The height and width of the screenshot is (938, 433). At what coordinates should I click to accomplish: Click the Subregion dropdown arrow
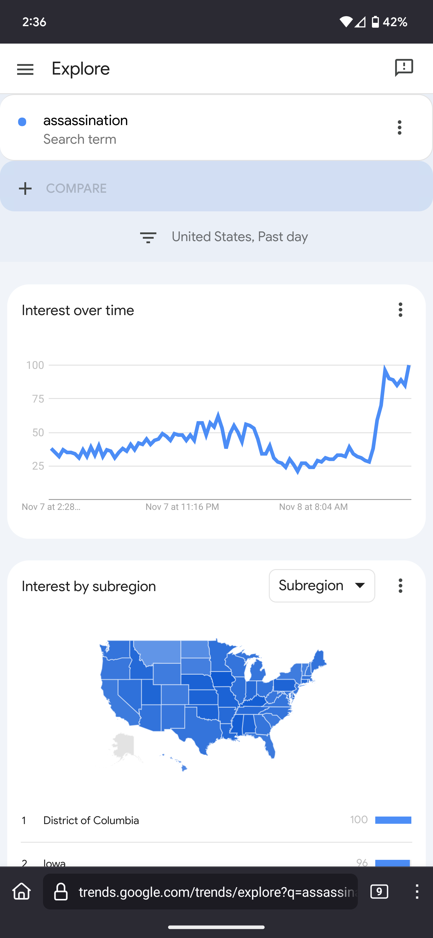point(360,586)
